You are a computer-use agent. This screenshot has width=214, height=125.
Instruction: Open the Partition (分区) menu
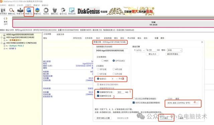pos(20,5)
